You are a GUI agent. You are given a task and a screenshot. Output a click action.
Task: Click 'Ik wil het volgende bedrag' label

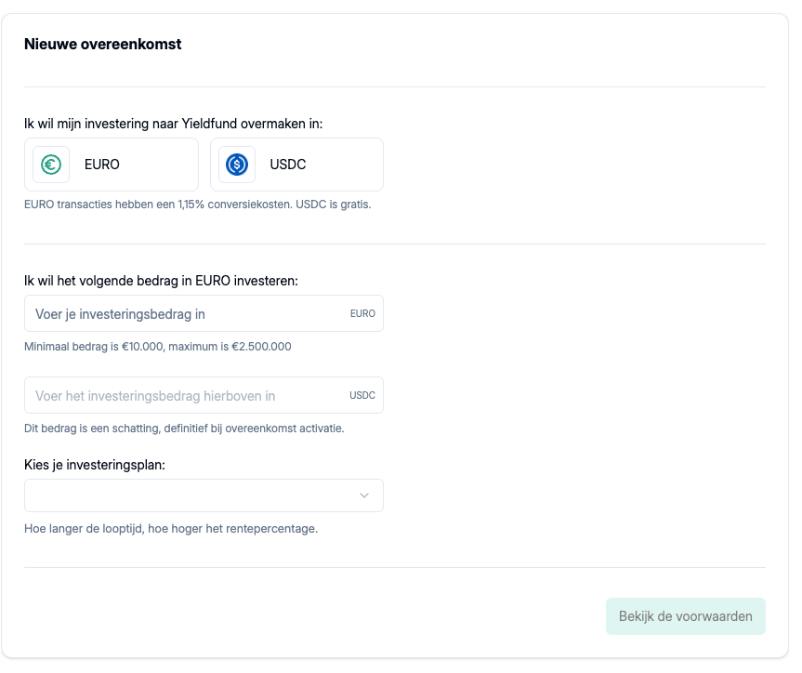tap(161, 281)
